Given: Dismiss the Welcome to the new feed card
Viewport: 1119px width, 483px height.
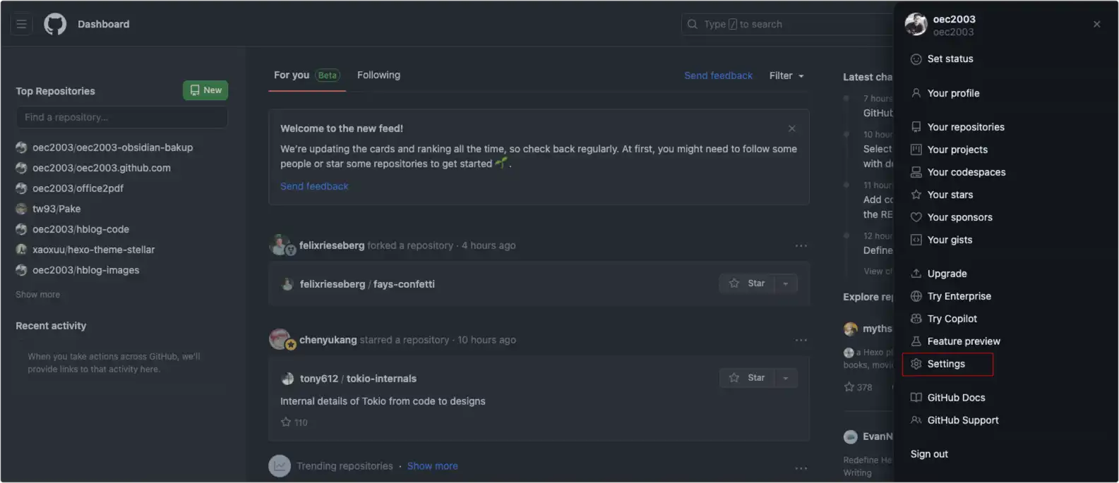Looking at the screenshot, I should (791, 128).
